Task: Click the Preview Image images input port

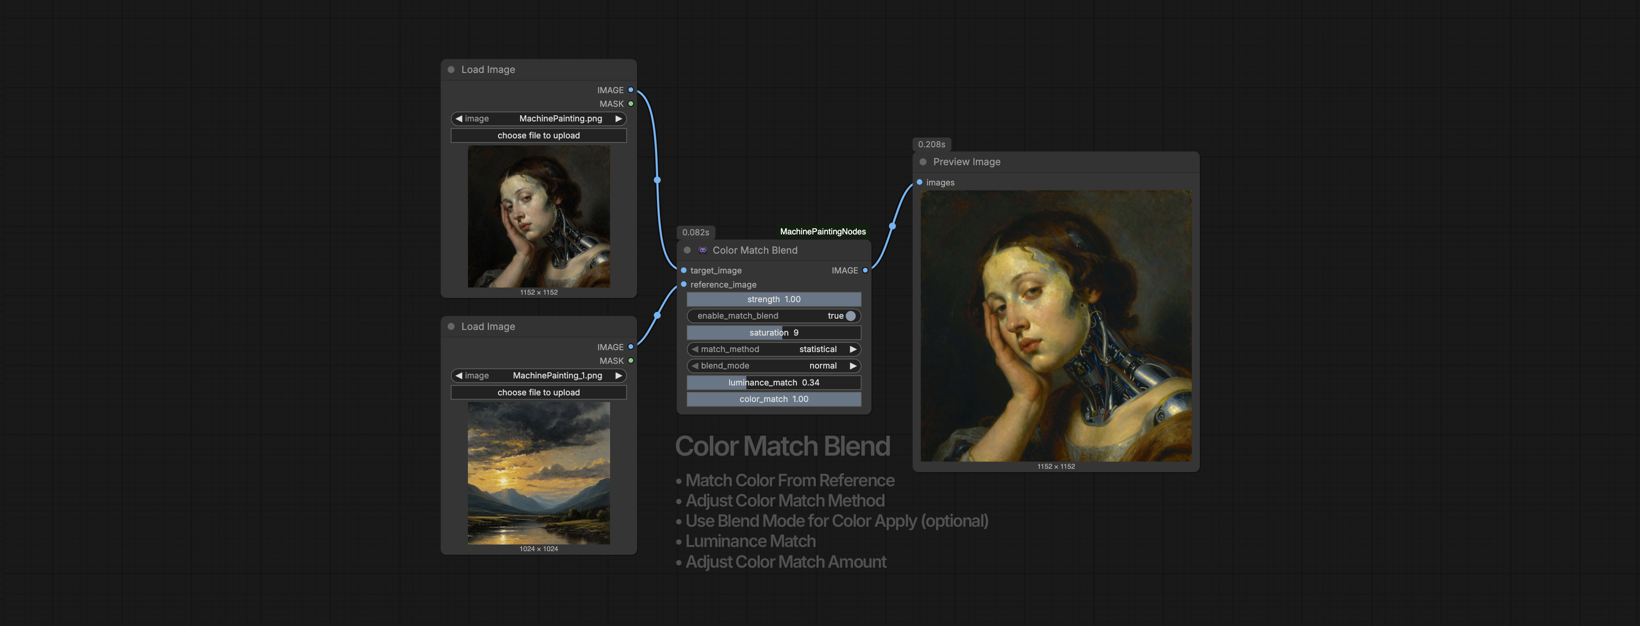Action: [x=919, y=182]
